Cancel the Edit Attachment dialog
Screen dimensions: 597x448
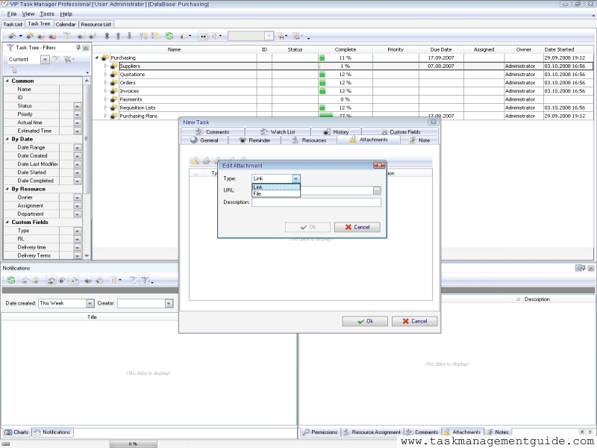(x=357, y=227)
